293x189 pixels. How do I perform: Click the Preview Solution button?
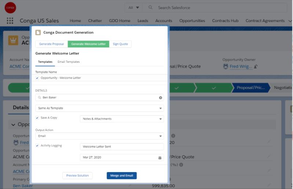click(x=77, y=175)
